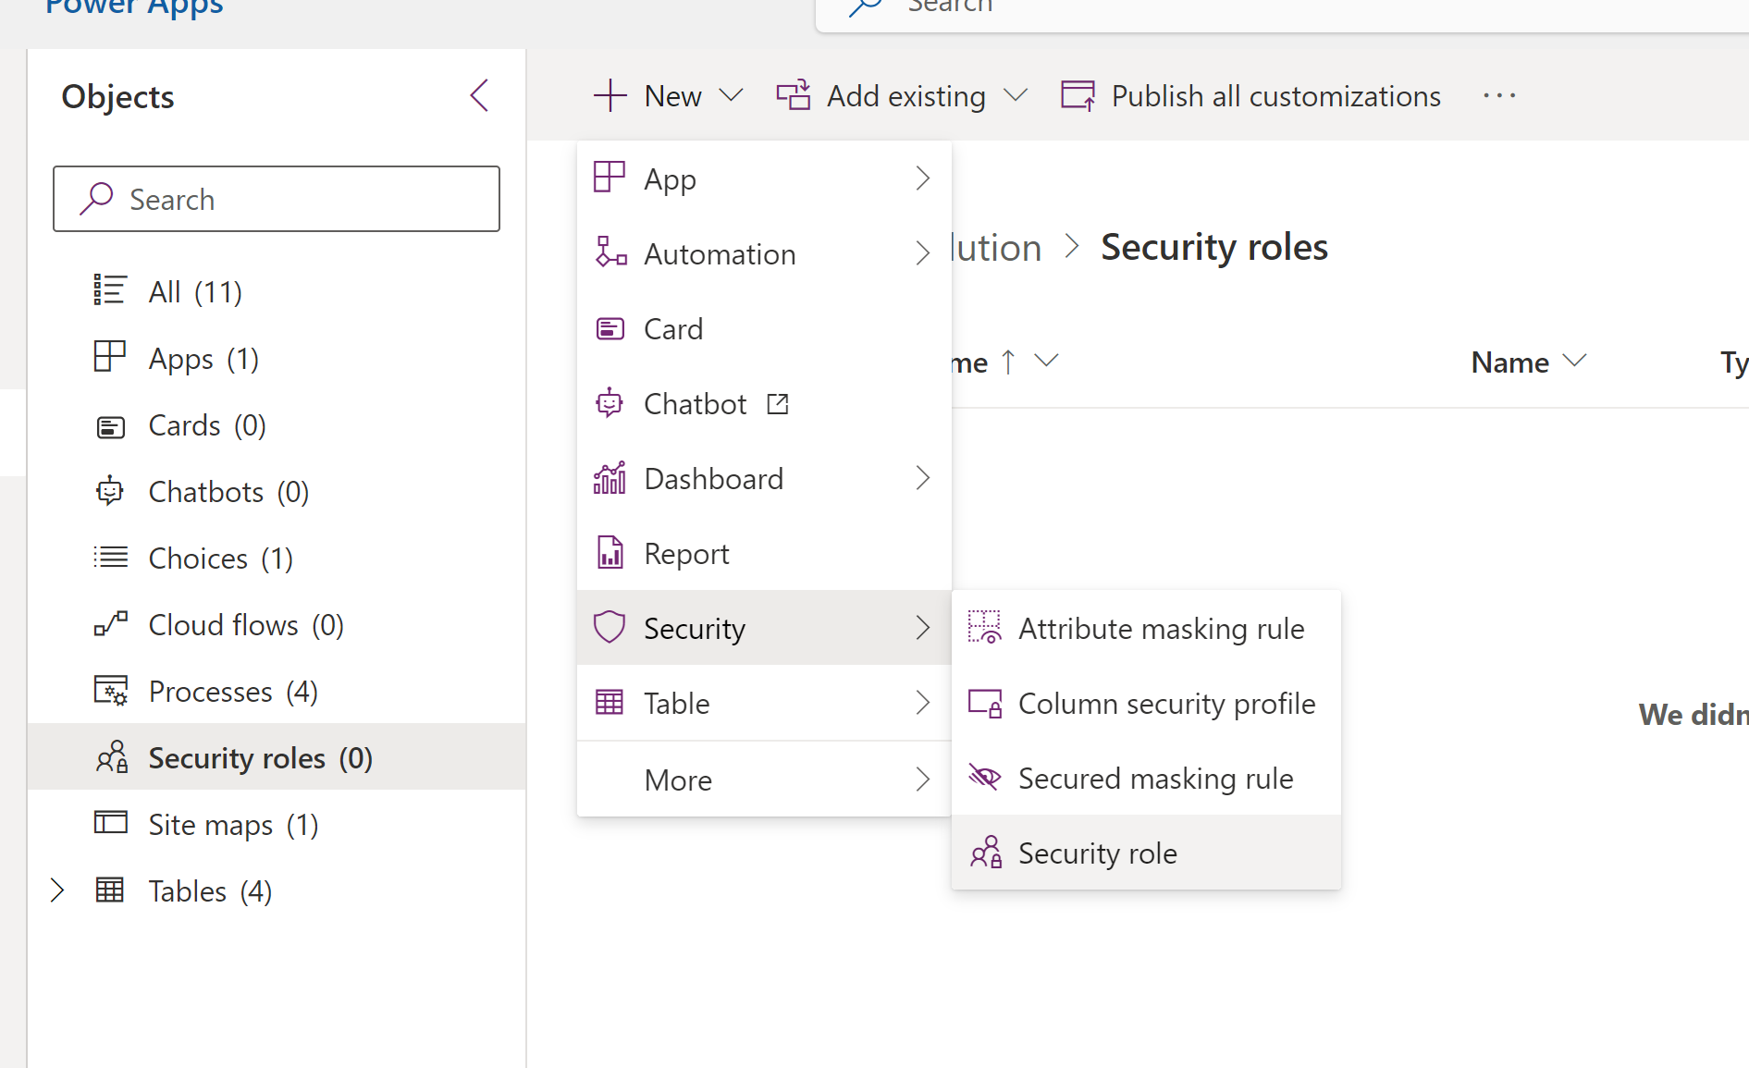Click the Cards icon in Objects list

tap(110, 426)
